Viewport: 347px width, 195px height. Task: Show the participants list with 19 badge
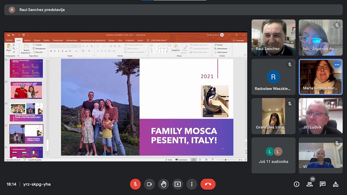coord(310,184)
